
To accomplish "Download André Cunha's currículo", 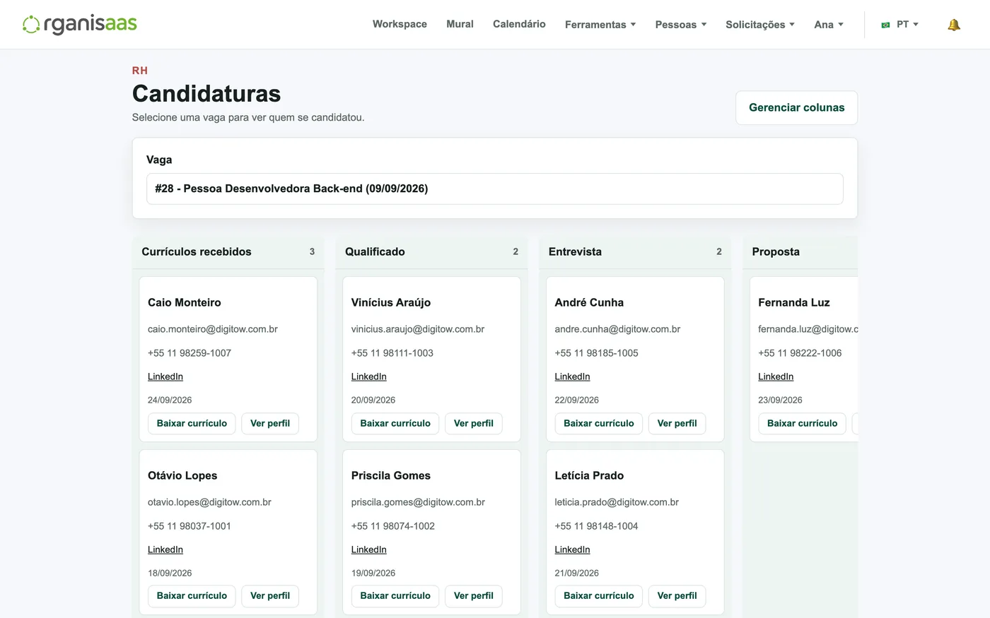I will coord(599,423).
